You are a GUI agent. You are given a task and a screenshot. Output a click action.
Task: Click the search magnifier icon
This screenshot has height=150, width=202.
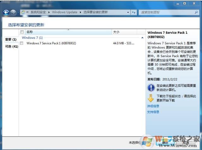196,12
